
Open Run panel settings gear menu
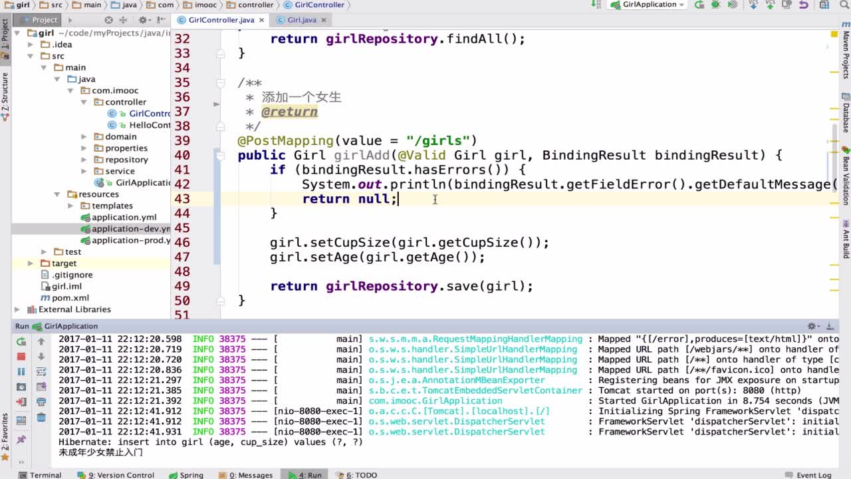click(813, 326)
